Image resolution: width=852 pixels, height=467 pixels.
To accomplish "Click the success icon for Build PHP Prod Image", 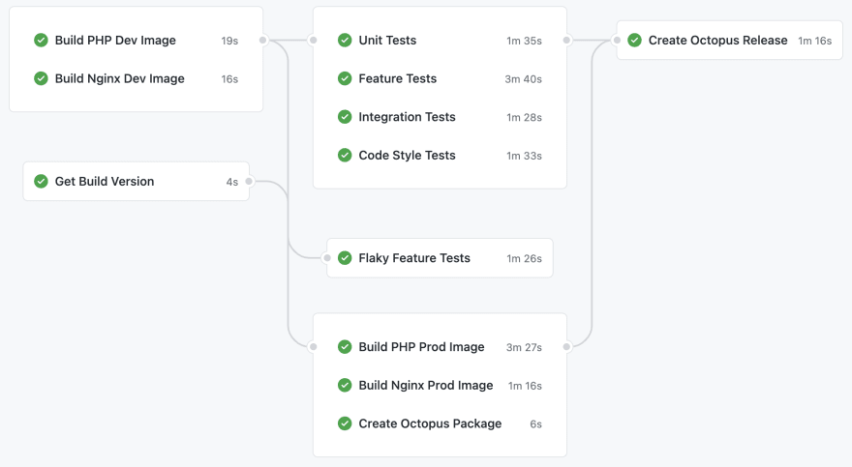I will click(345, 346).
